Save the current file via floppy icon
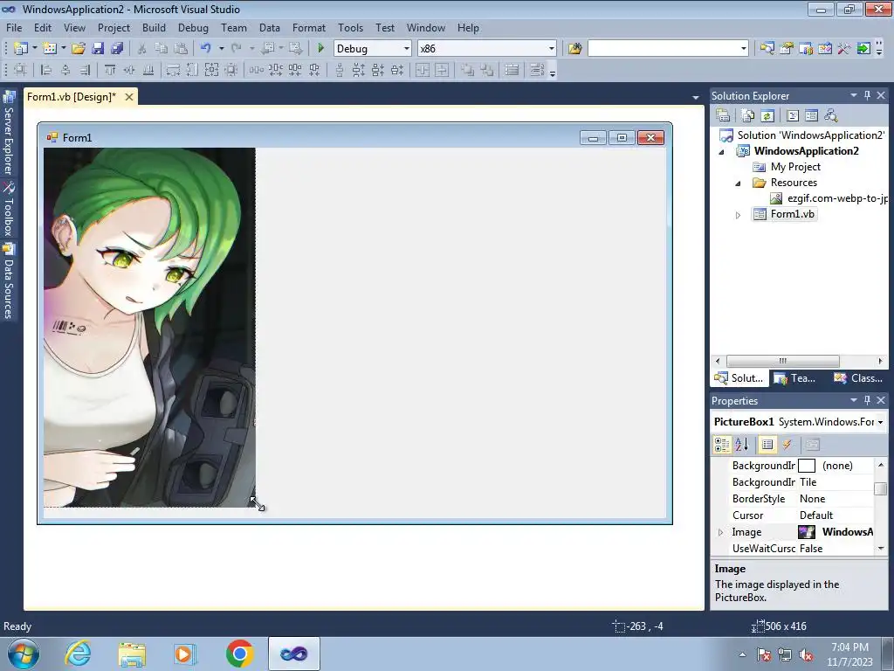This screenshot has height=671, width=894. pyautogui.click(x=98, y=49)
